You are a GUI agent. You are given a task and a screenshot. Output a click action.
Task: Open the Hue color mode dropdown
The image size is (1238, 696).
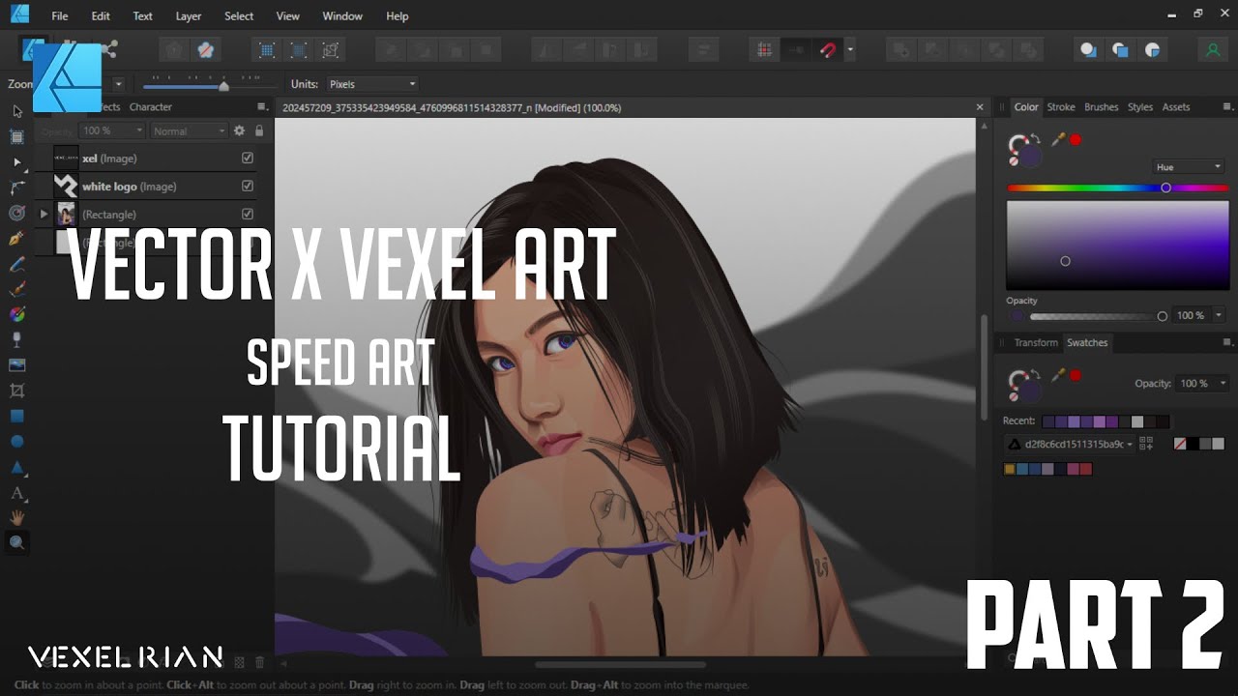coord(1189,167)
